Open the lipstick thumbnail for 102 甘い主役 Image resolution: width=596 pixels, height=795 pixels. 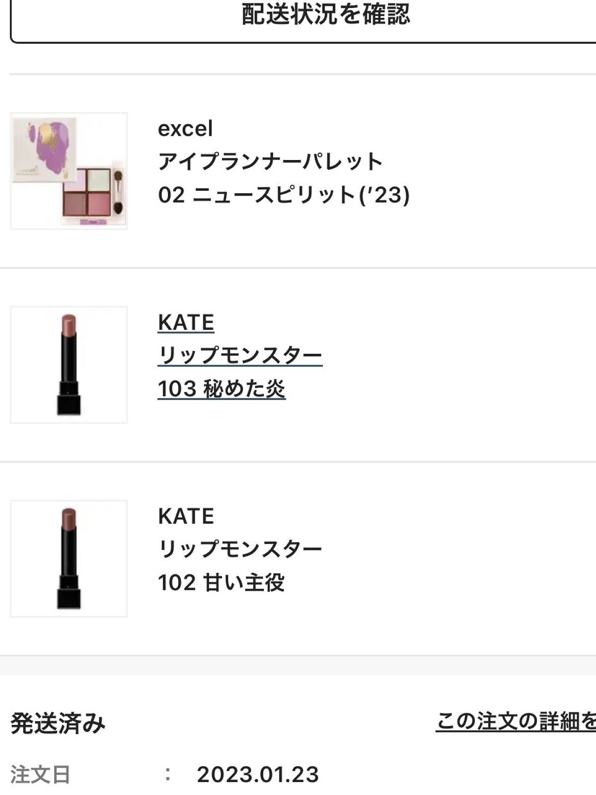tap(69, 558)
